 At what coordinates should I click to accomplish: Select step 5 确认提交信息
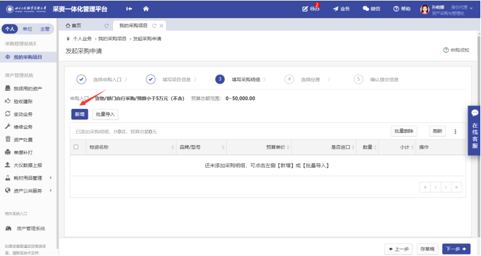click(x=377, y=80)
